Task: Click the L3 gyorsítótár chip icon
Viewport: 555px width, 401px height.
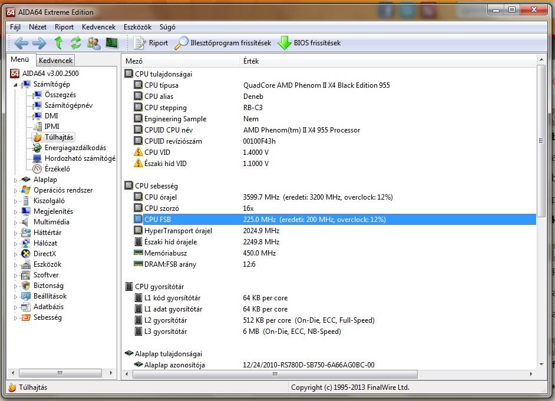Action: pyautogui.click(x=138, y=332)
